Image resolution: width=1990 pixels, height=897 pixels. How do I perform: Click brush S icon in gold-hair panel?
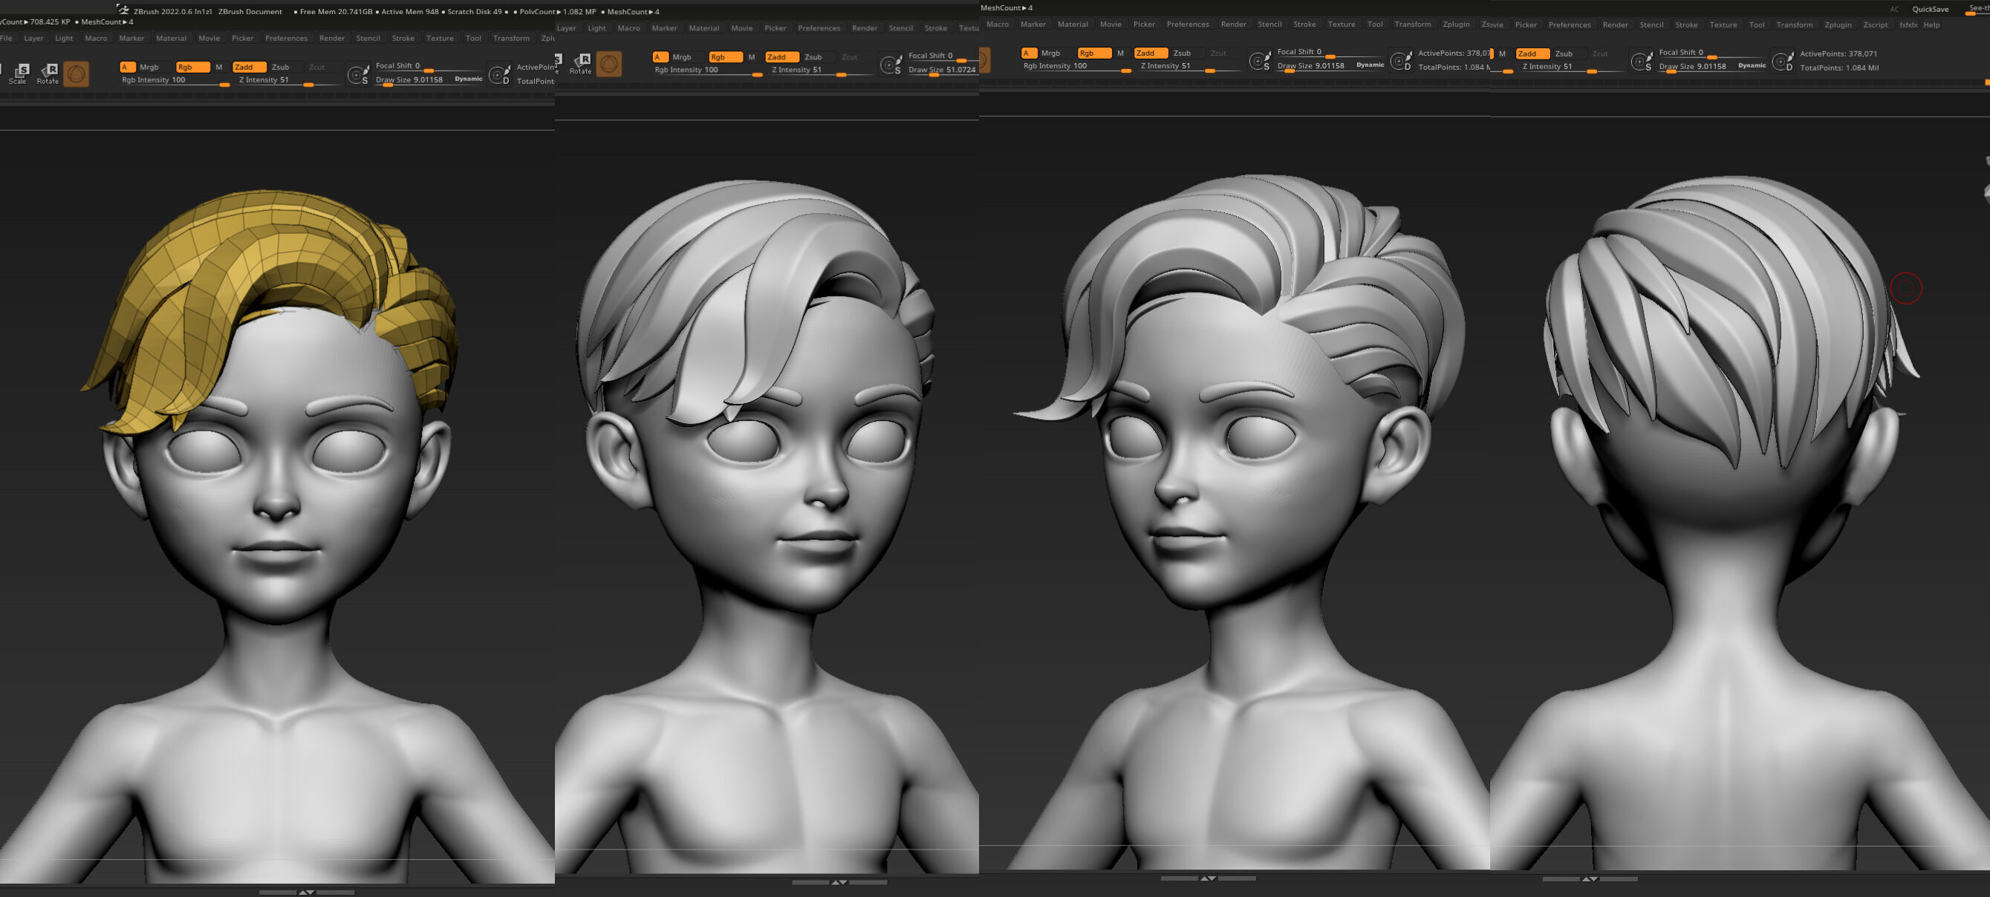[359, 75]
